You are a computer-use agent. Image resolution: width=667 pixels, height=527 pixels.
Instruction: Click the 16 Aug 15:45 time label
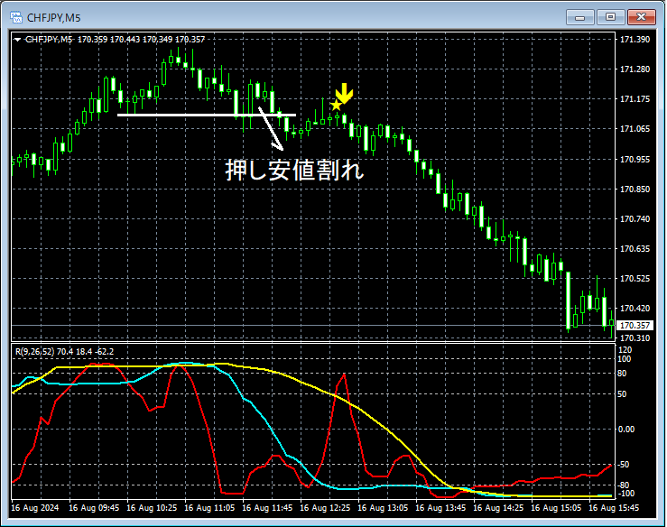614,508
